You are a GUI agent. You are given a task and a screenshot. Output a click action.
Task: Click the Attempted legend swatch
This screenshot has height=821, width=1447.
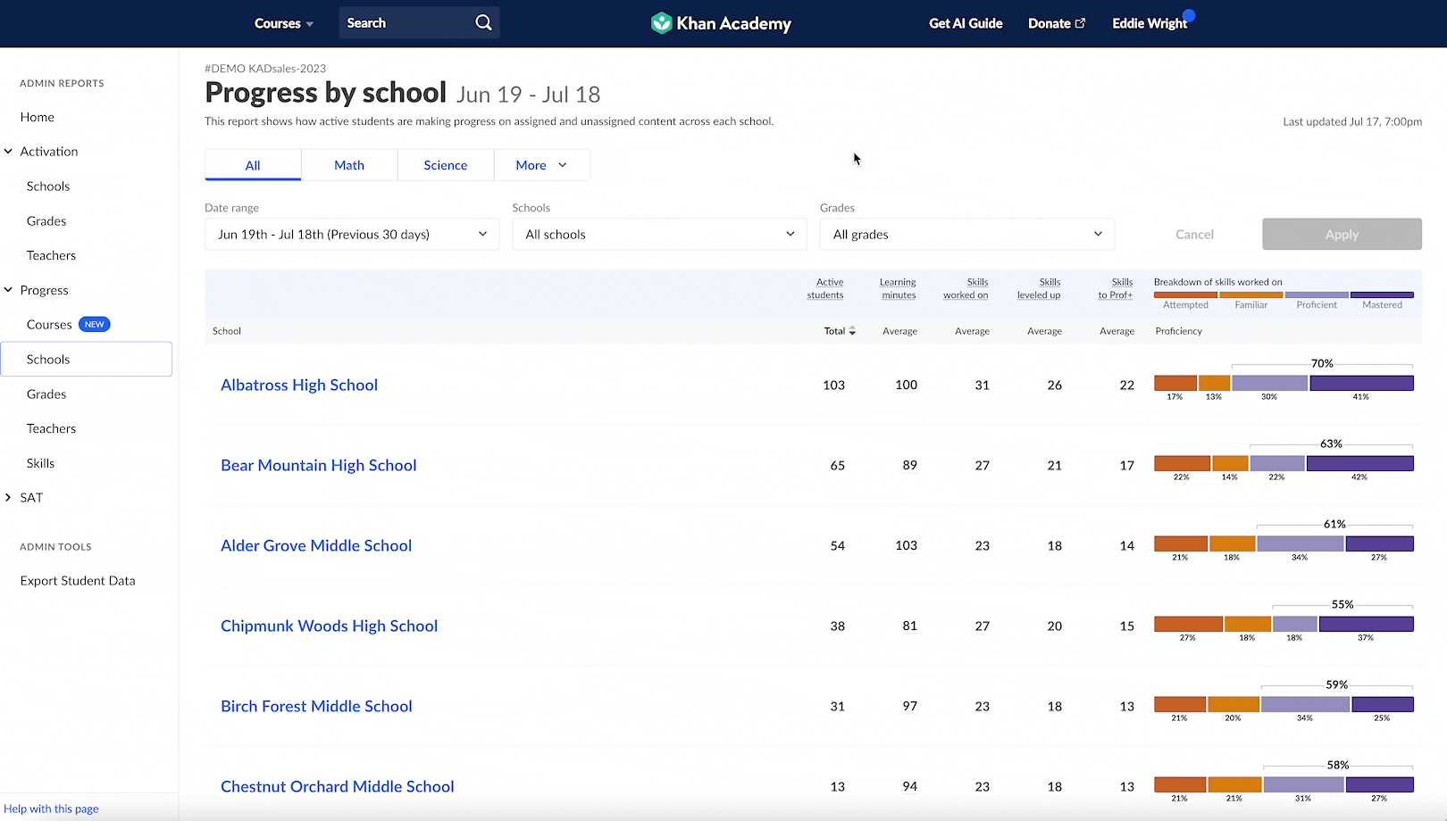(1185, 294)
